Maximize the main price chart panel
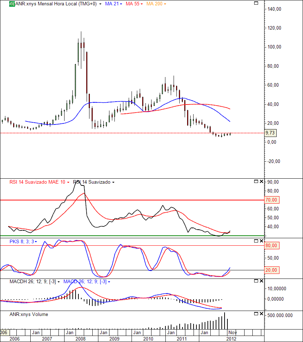This screenshot has width=303, height=342. point(256,3)
